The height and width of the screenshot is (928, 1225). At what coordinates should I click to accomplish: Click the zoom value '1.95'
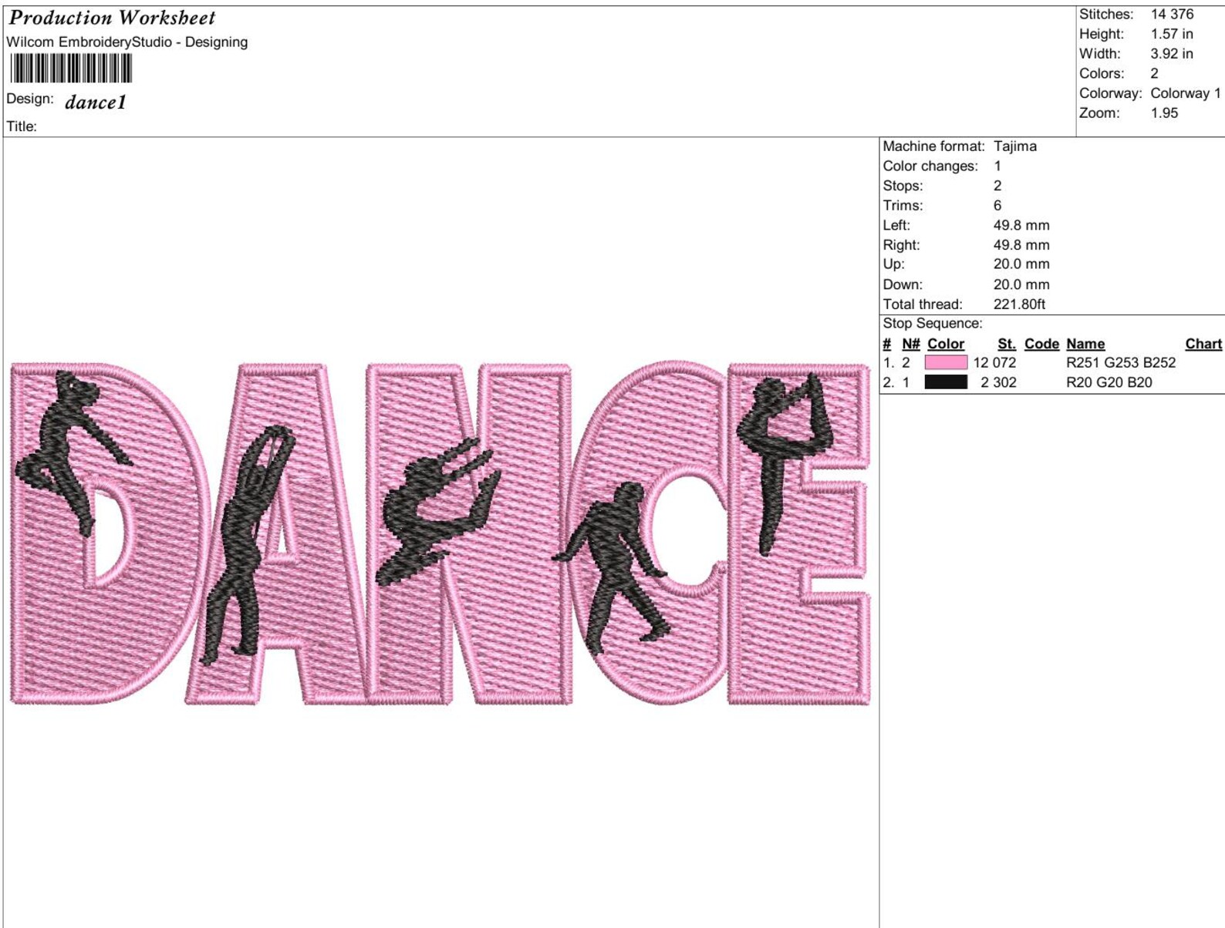pyautogui.click(x=1164, y=113)
